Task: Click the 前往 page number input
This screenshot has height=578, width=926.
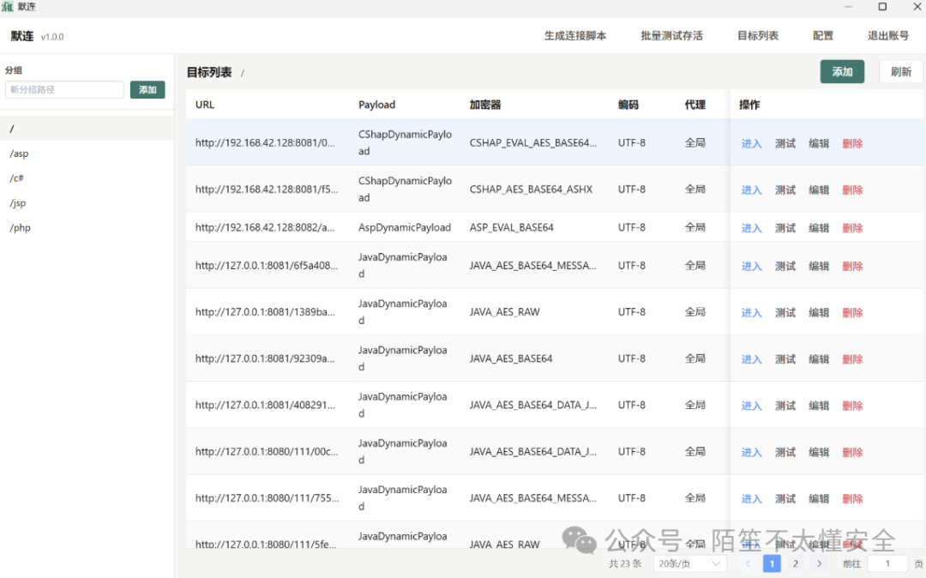Action: [x=887, y=563]
